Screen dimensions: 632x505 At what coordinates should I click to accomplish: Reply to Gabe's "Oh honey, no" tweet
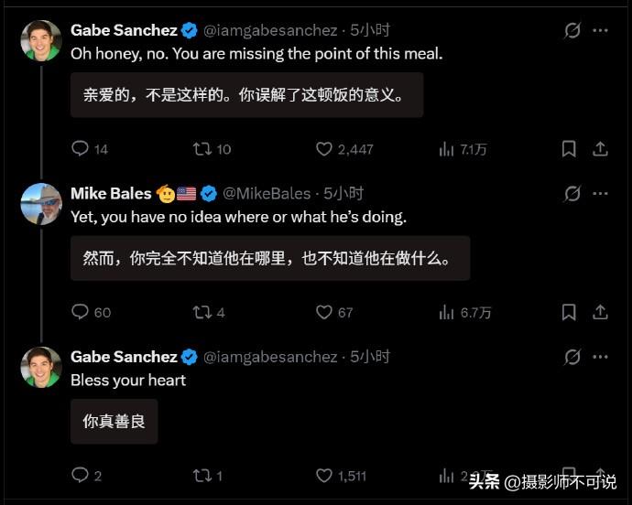click(x=80, y=149)
